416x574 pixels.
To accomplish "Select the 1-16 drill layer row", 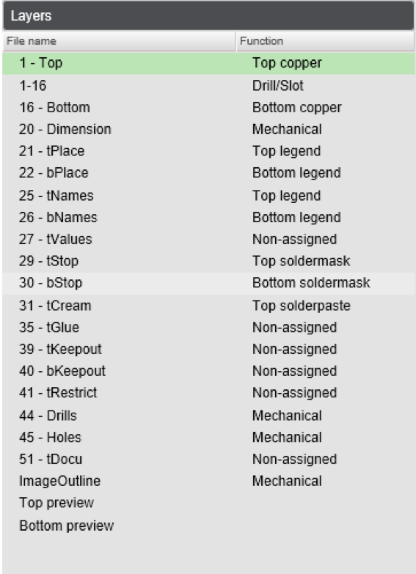I will point(208,86).
